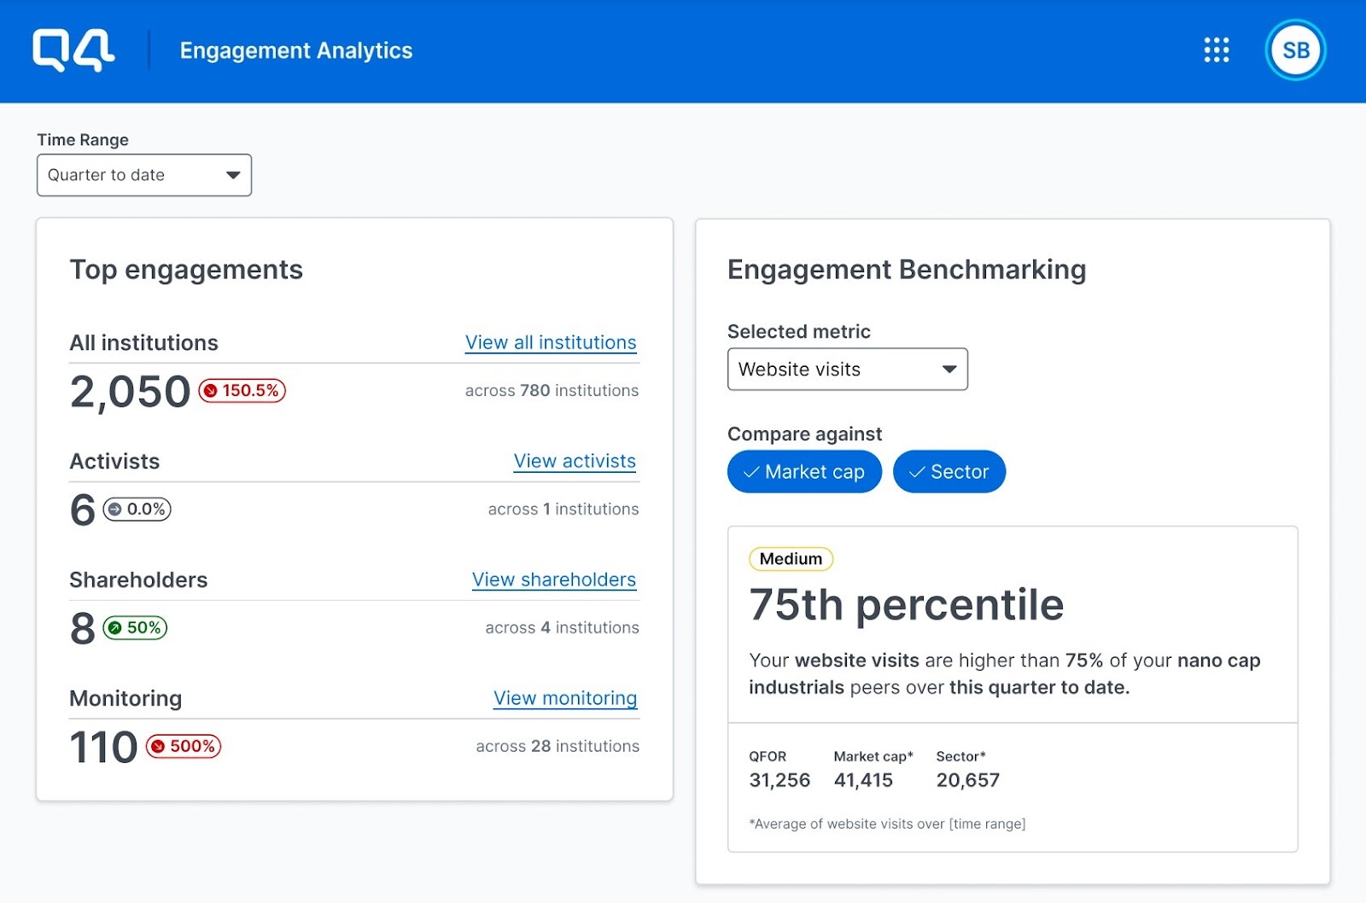Click the 'across 780 institutions' text

point(552,390)
